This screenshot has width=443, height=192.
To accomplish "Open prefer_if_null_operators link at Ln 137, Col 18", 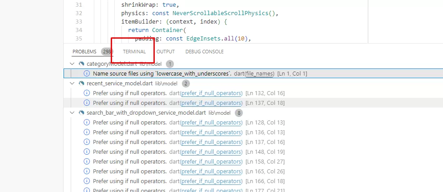I will [211, 103].
